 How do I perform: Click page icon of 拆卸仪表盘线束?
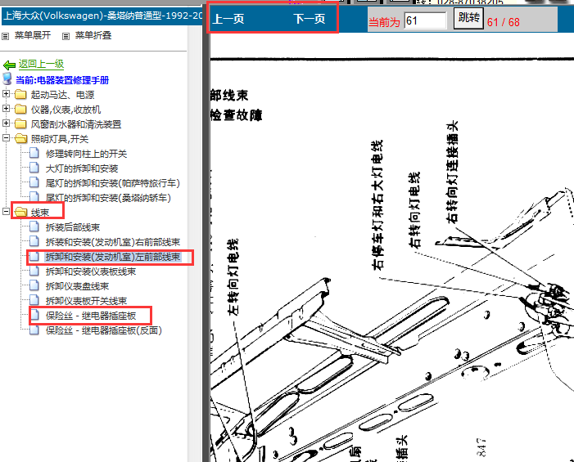point(34,285)
